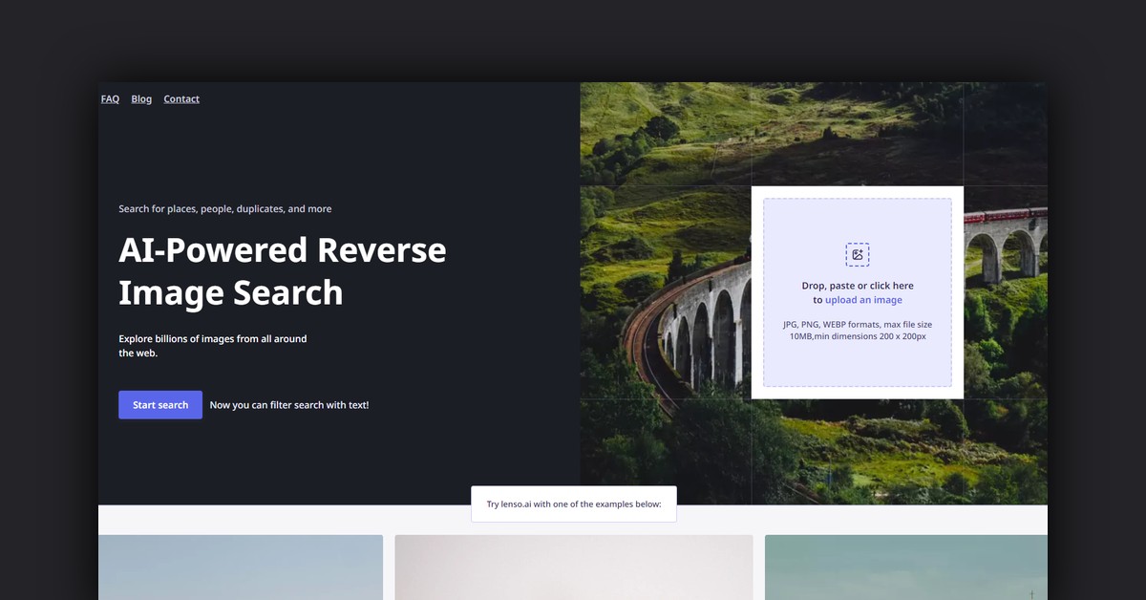The width and height of the screenshot is (1146, 600).
Task: Click the 'Search for places, people, duplicates' tagline
Action: pos(224,209)
